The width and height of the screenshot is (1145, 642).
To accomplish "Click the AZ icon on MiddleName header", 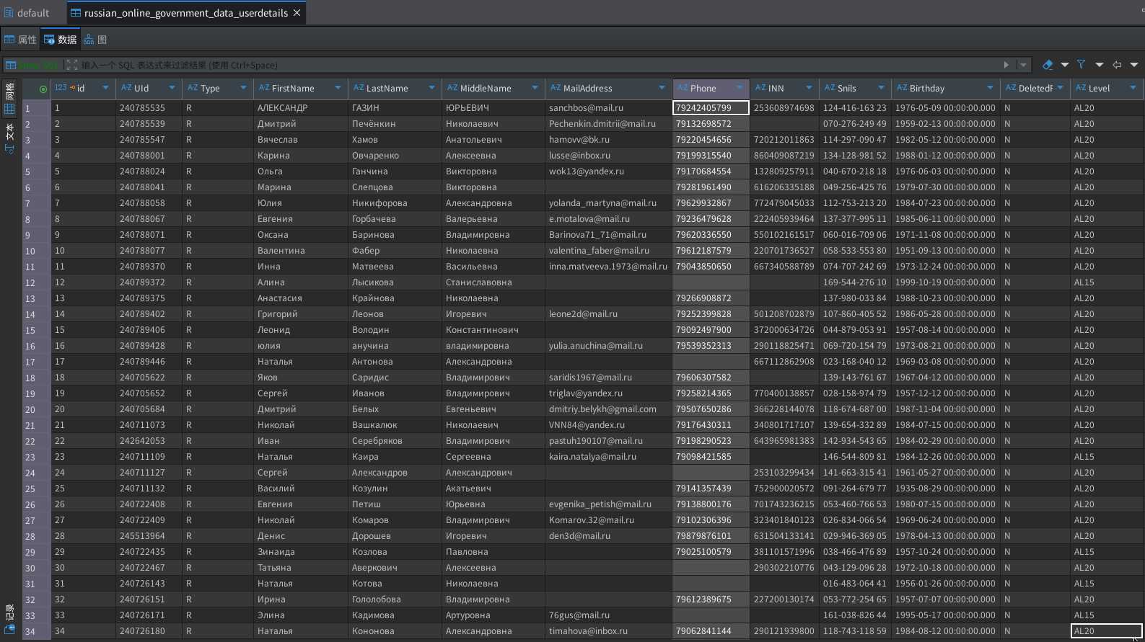I will 452,88.
